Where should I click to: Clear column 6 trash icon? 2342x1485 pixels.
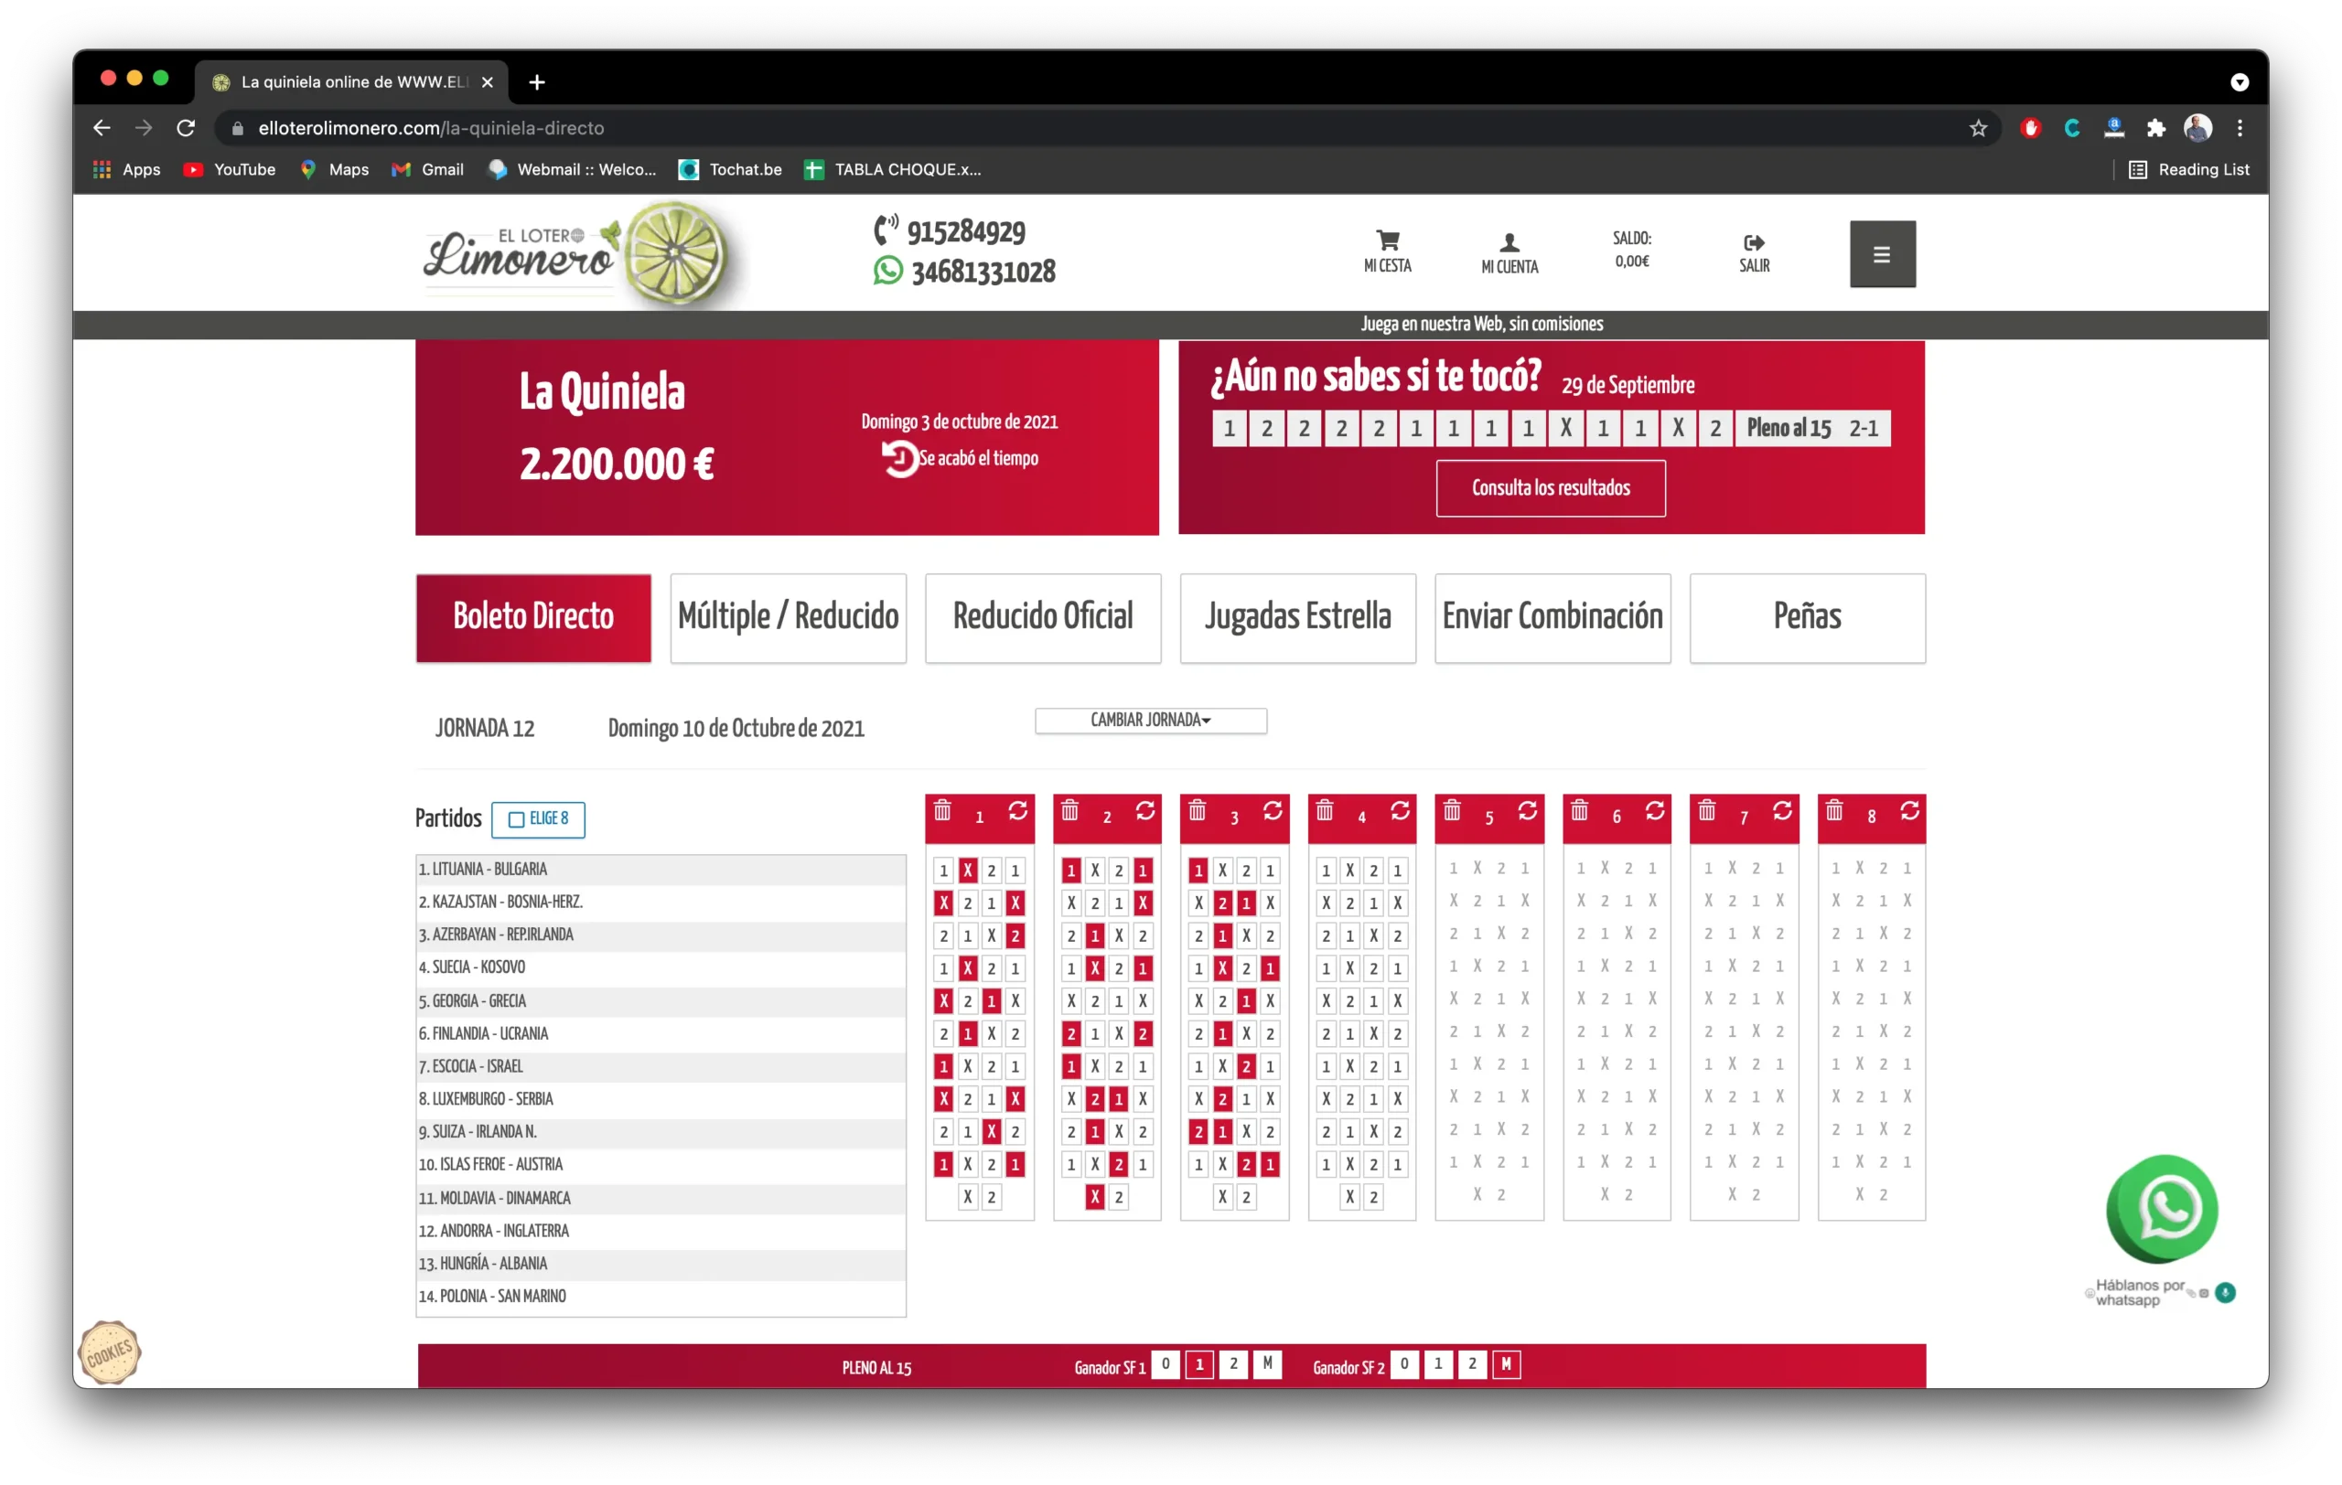click(x=1578, y=810)
